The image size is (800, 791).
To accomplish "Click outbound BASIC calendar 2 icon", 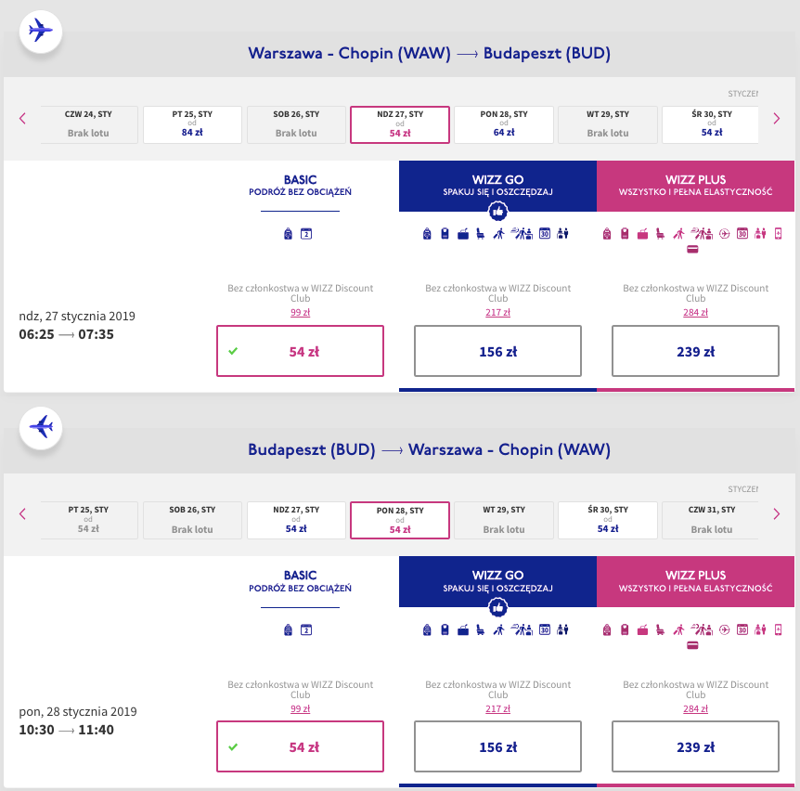I will coord(306,234).
